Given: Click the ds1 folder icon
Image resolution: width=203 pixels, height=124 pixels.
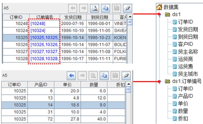Looking at the screenshot, I should tap(168, 15).
